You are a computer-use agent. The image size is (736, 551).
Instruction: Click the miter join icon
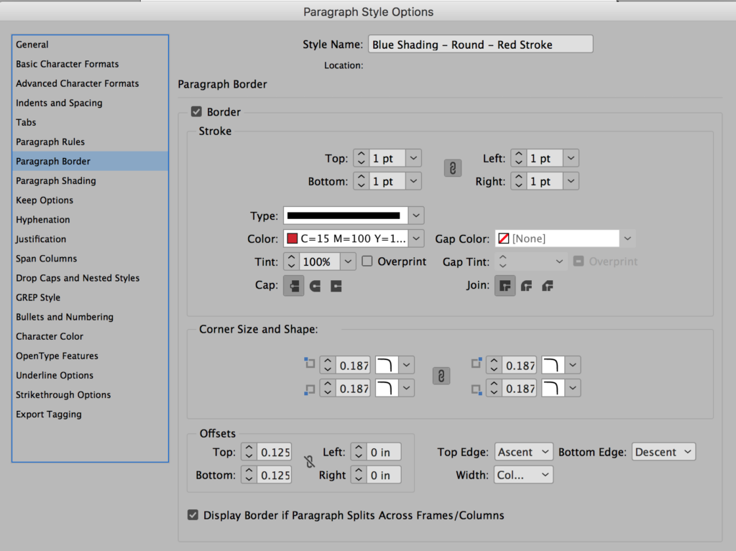(505, 286)
